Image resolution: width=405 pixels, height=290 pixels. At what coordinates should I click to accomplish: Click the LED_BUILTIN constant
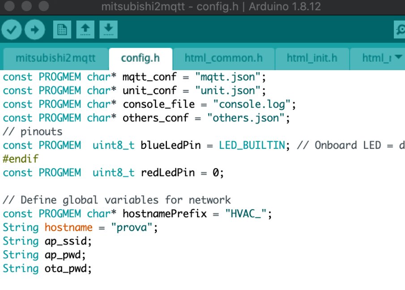(252, 146)
